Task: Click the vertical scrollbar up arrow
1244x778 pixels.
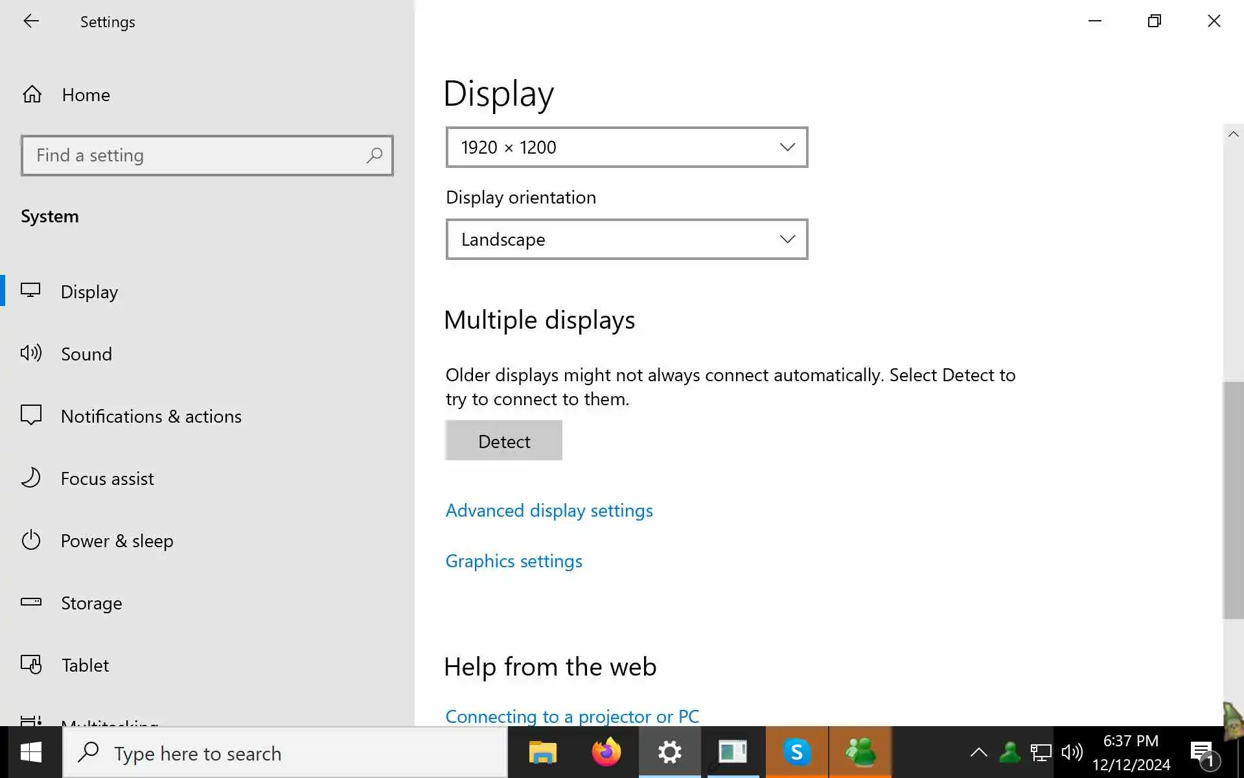Action: 1233,134
